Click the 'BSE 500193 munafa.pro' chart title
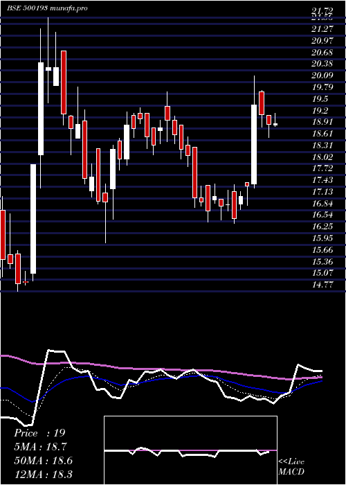This screenshot has height=485, width=346. 47,8
